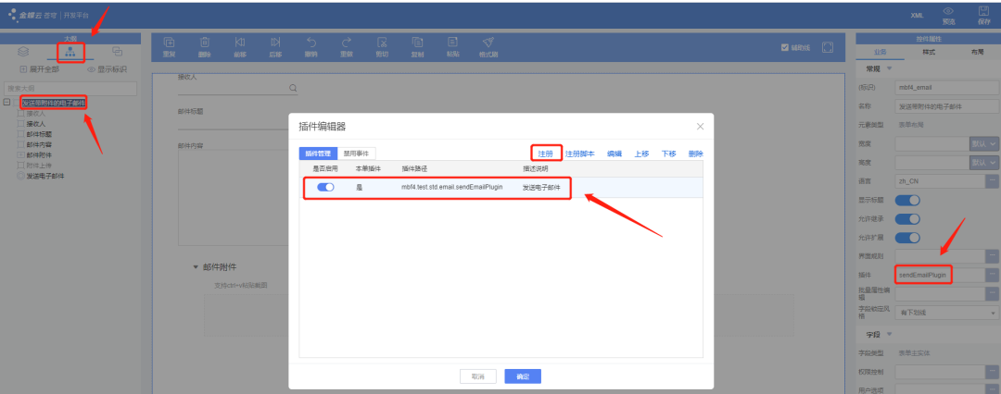Viewport: 1001px width, 394px height.
Task: Click the 撤销 undo icon
Action: click(311, 43)
